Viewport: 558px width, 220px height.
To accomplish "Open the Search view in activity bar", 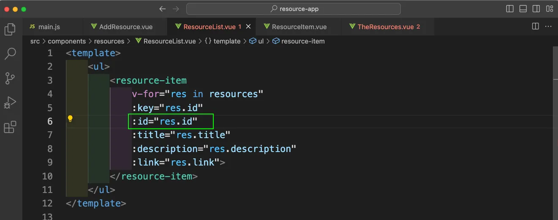I will click(10, 54).
